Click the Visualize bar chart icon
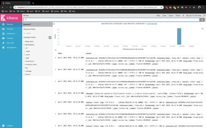 (x=3, y=29)
